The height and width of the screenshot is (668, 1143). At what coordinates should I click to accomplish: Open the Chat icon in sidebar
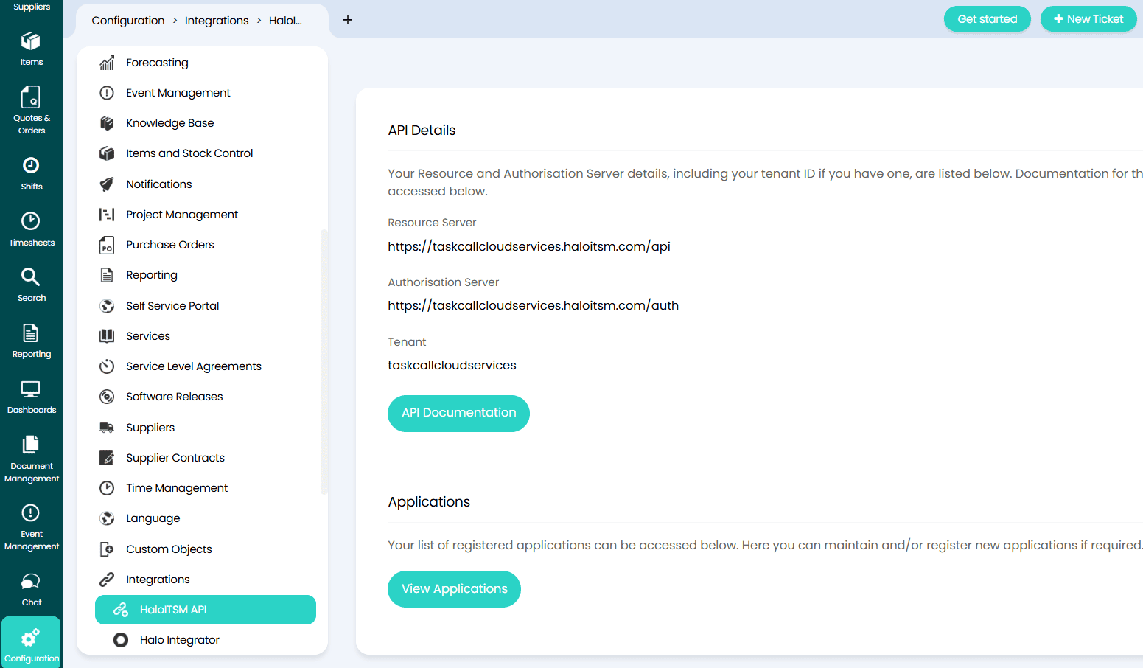31,589
